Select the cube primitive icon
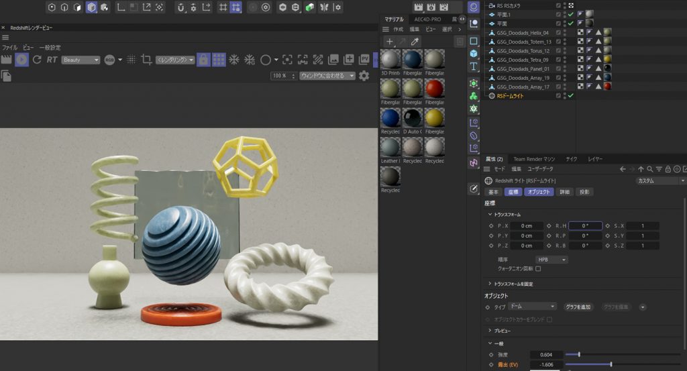The image size is (687, 371). 474,53
